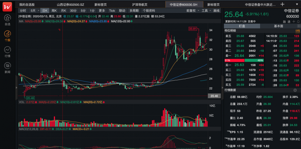Click 买五 price 25.59 row
Image resolution: width=301 pixels, height=149 pixels.
[x=244, y=85]
